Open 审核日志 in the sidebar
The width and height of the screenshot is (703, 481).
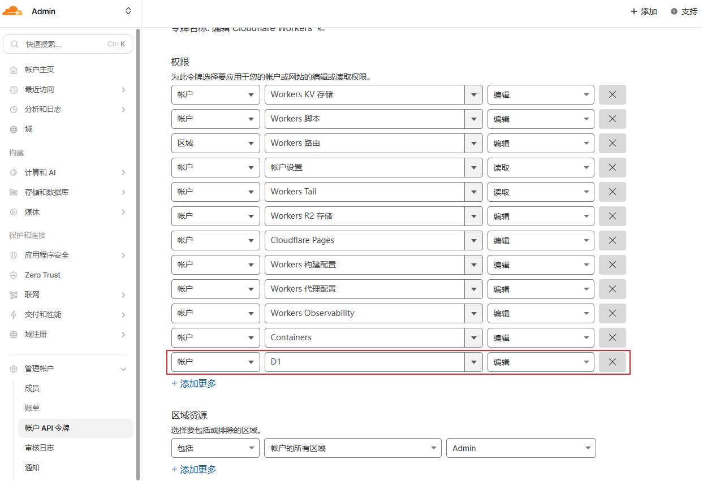(40, 448)
